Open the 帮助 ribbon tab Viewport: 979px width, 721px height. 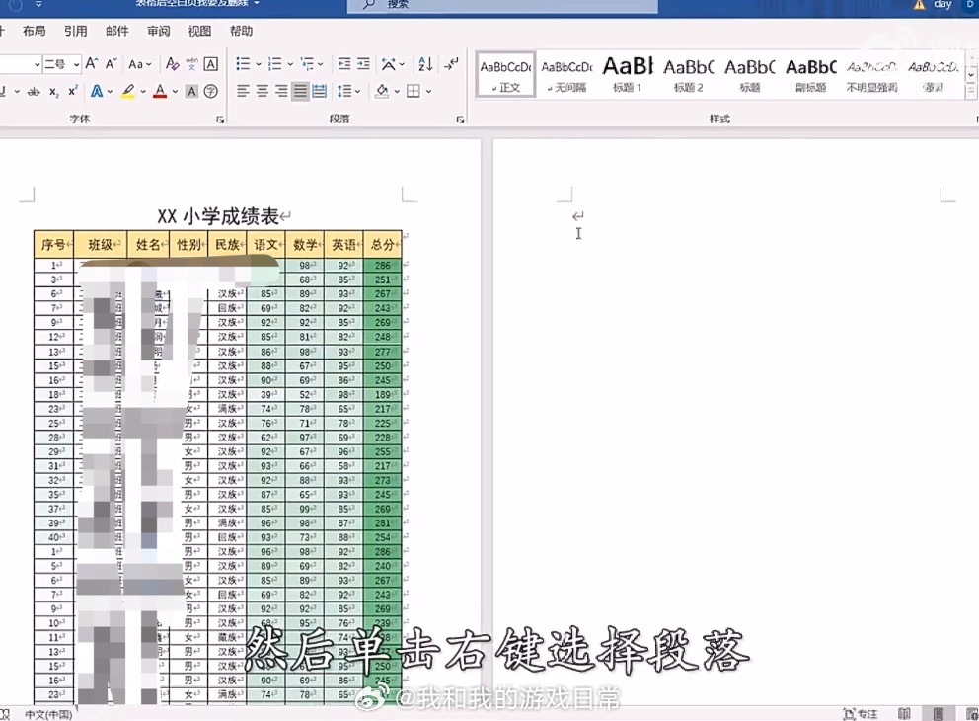(241, 31)
